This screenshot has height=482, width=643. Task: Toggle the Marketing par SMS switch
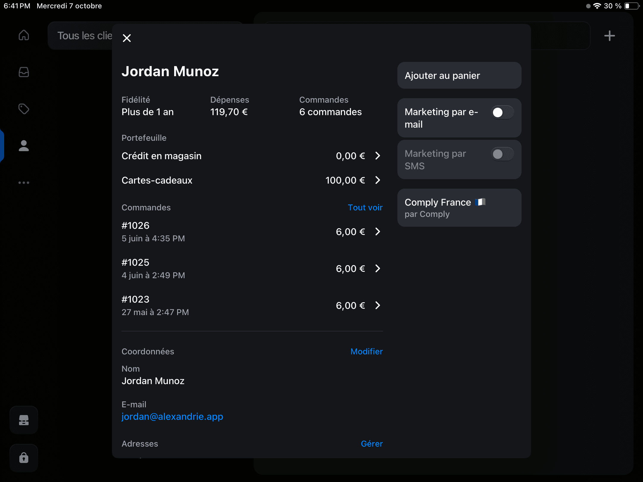tap(502, 154)
